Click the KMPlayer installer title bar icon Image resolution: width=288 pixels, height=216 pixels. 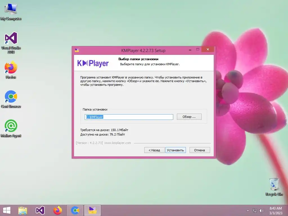[x=77, y=50]
